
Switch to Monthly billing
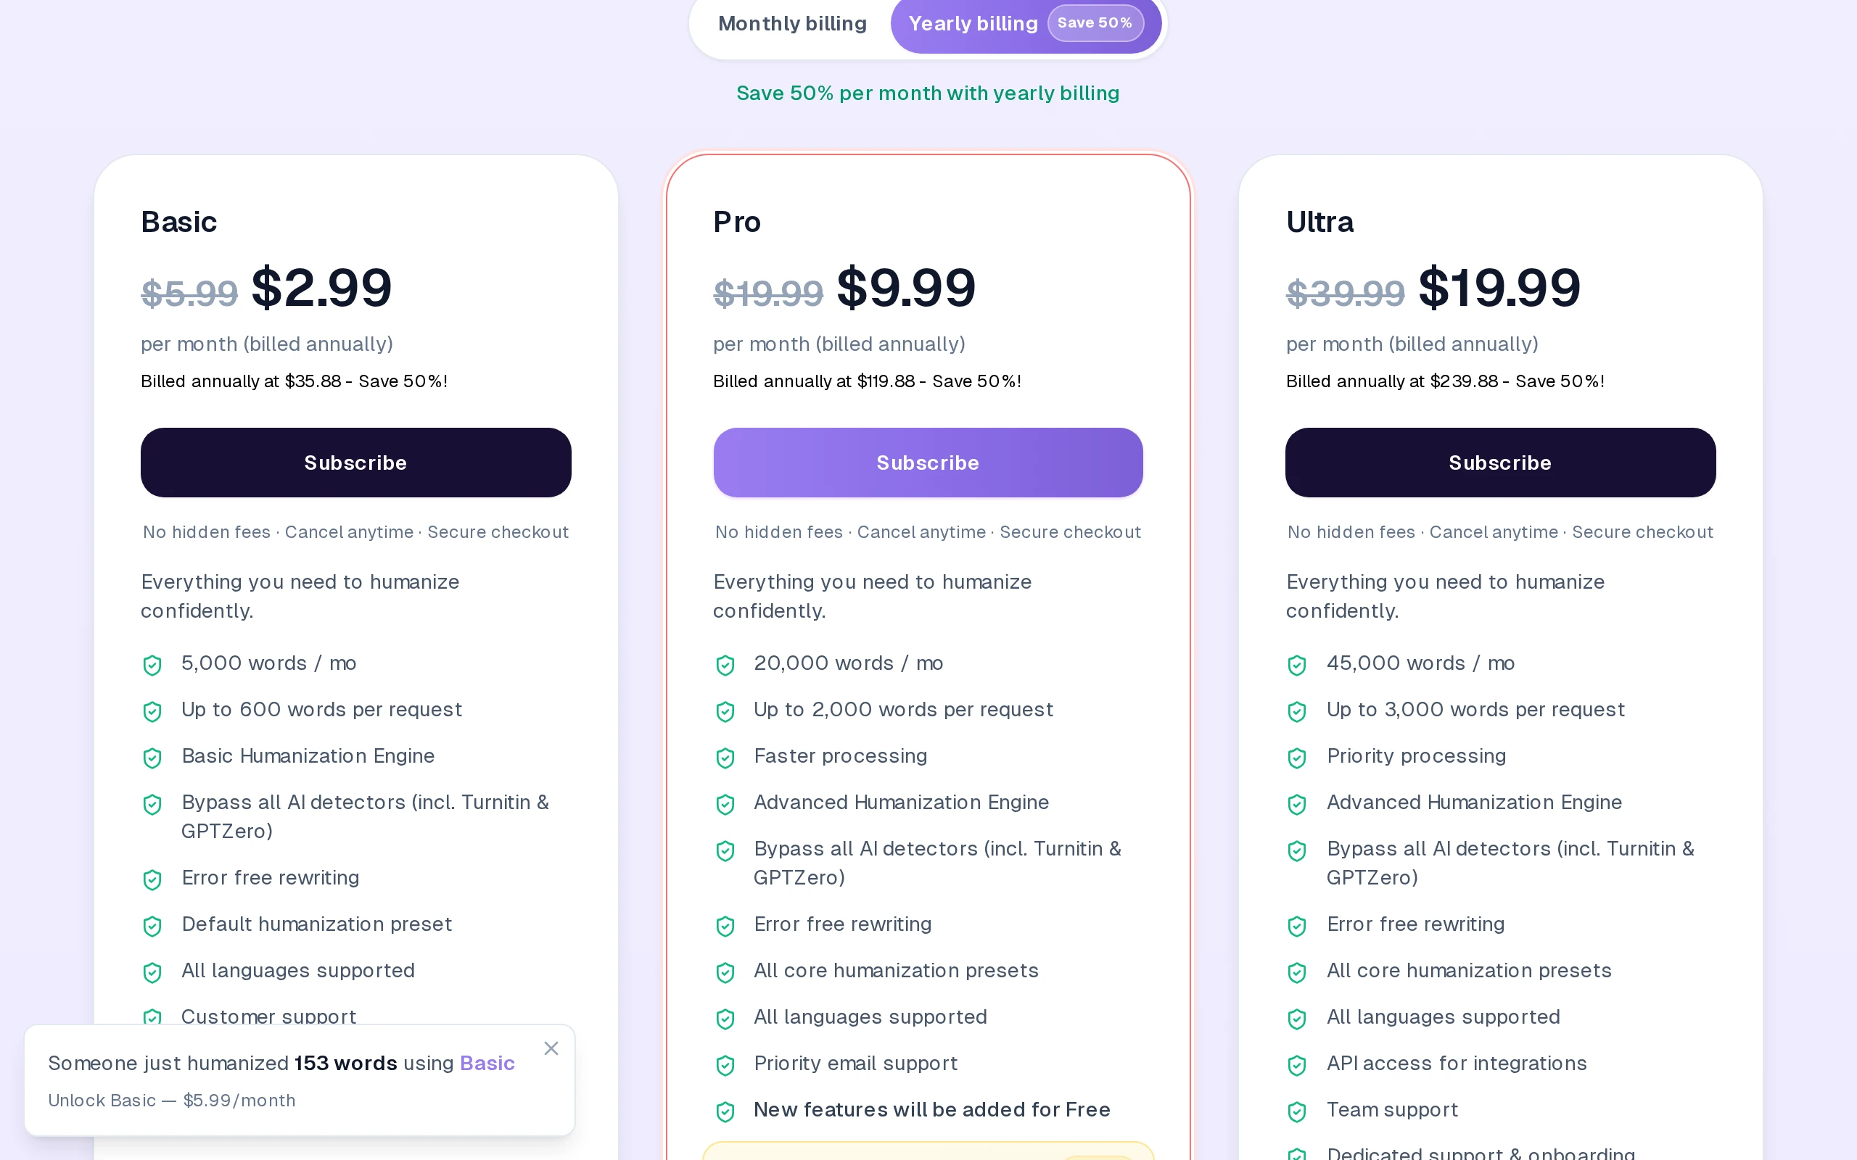pos(792,23)
